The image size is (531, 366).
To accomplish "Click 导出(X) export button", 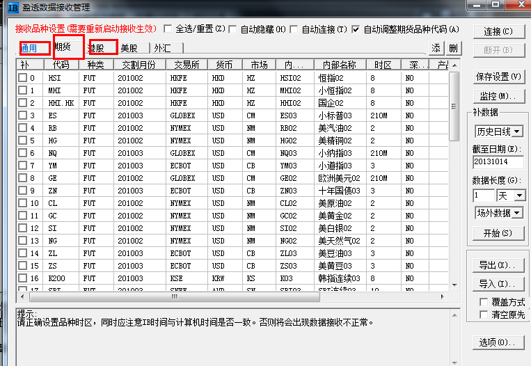I will click(x=498, y=265).
